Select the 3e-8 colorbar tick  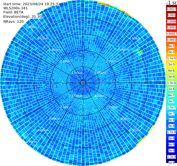[172, 126]
